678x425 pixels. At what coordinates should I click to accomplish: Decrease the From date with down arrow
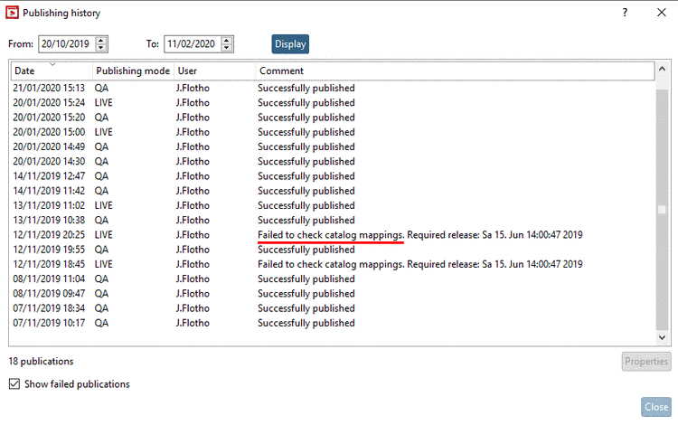100,48
